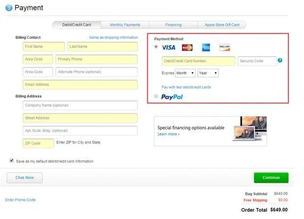Select the credit card radio button
This screenshot has height=219, width=304.
tap(156, 47)
